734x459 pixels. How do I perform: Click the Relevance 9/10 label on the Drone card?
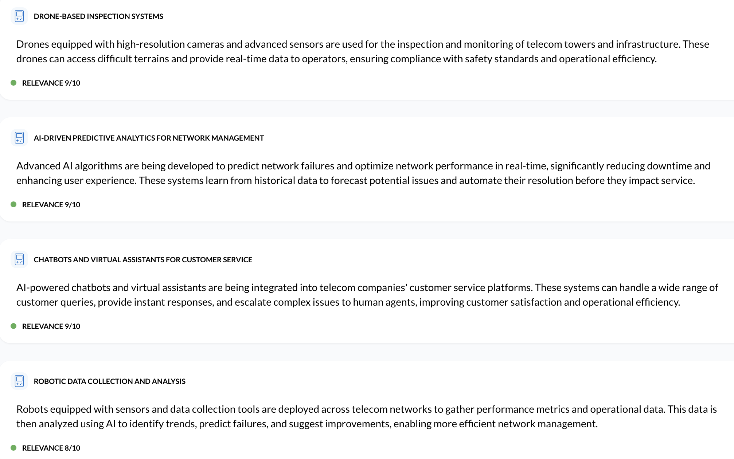coord(51,83)
